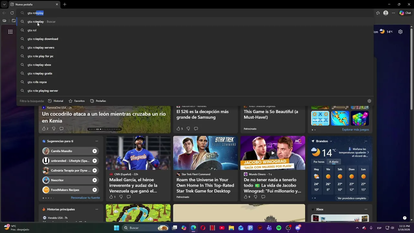This screenshot has height=233, width=414.
Task: Open comments on cocodrilo article
Action: [61, 128]
